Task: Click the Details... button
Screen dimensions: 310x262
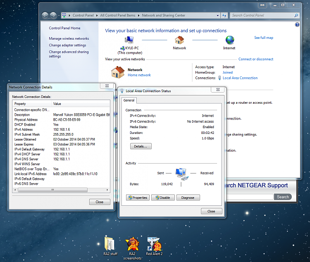Action: click(141, 146)
